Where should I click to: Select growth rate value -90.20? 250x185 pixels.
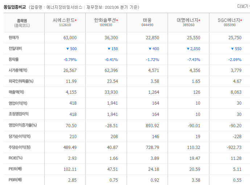coord(235,125)
